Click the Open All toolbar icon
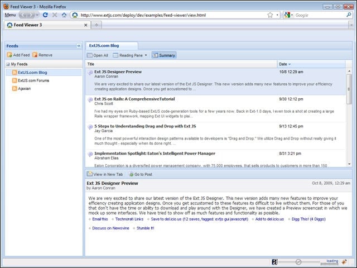Image resolution: width=357 pixels, height=268 pixels. pyautogui.click(x=90, y=55)
